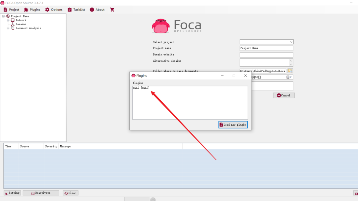Click the Deactivate button under the log
Image resolution: width=358 pixels, height=201 pixels.
click(x=41, y=193)
